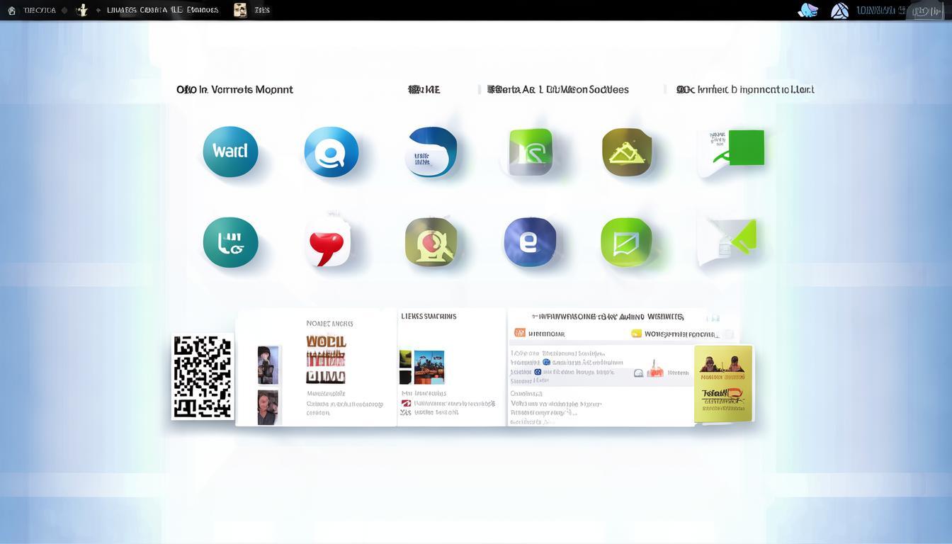Select the yellow-icon tab in the right panel
952x544 pixels.
click(673, 334)
